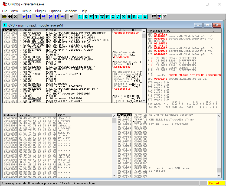The height and width of the screenshot is (186, 226).
Task: Step over the next instruction
Action: click(44, 17)
